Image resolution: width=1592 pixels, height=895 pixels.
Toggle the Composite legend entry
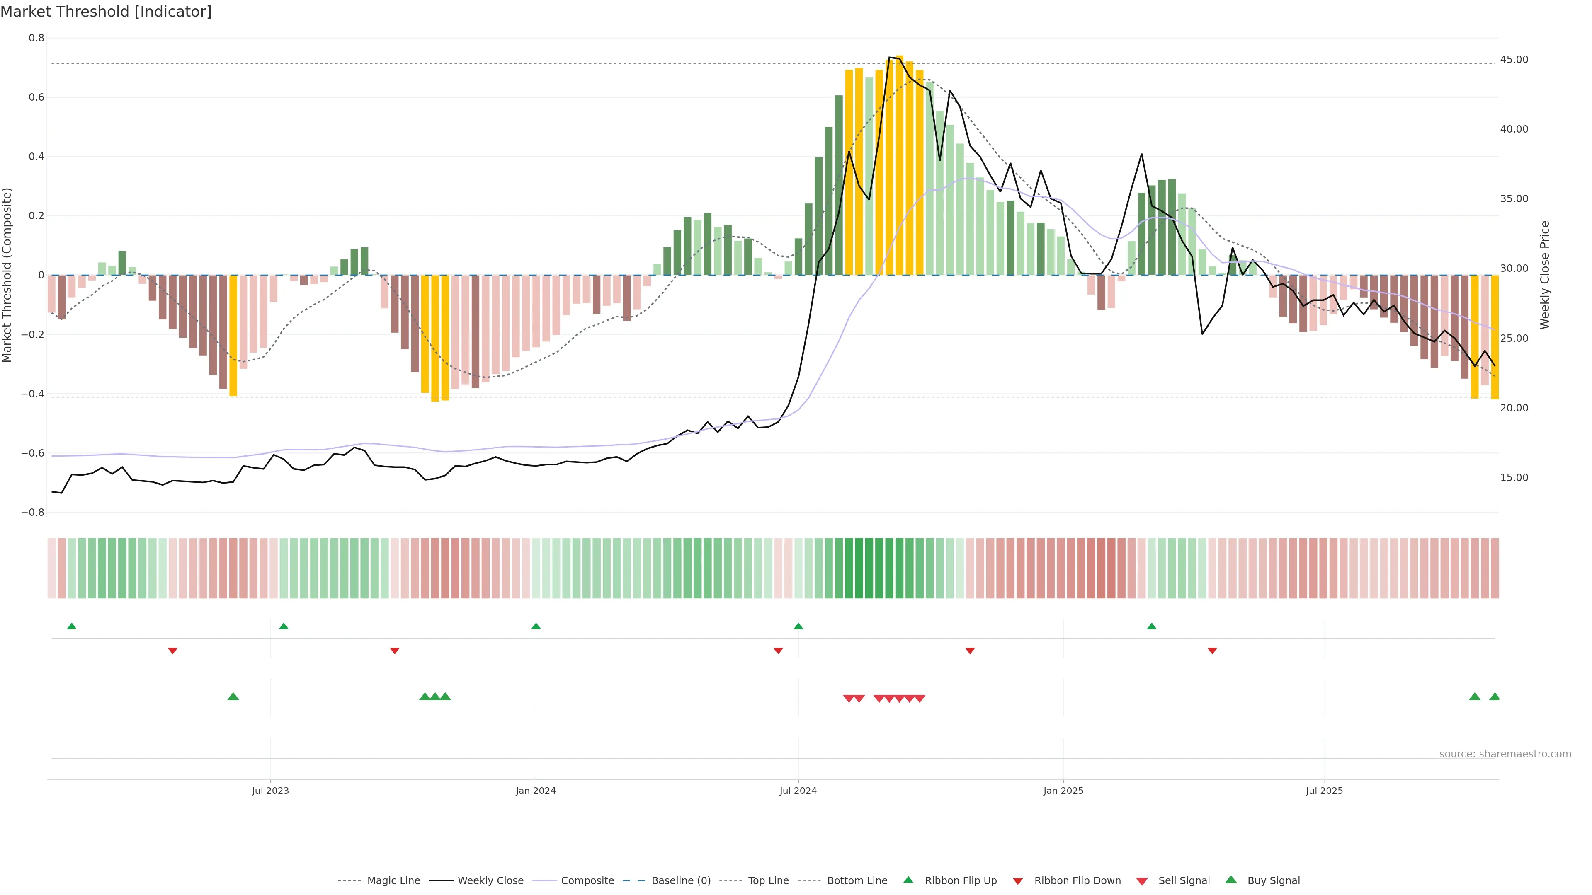(587, 881)
